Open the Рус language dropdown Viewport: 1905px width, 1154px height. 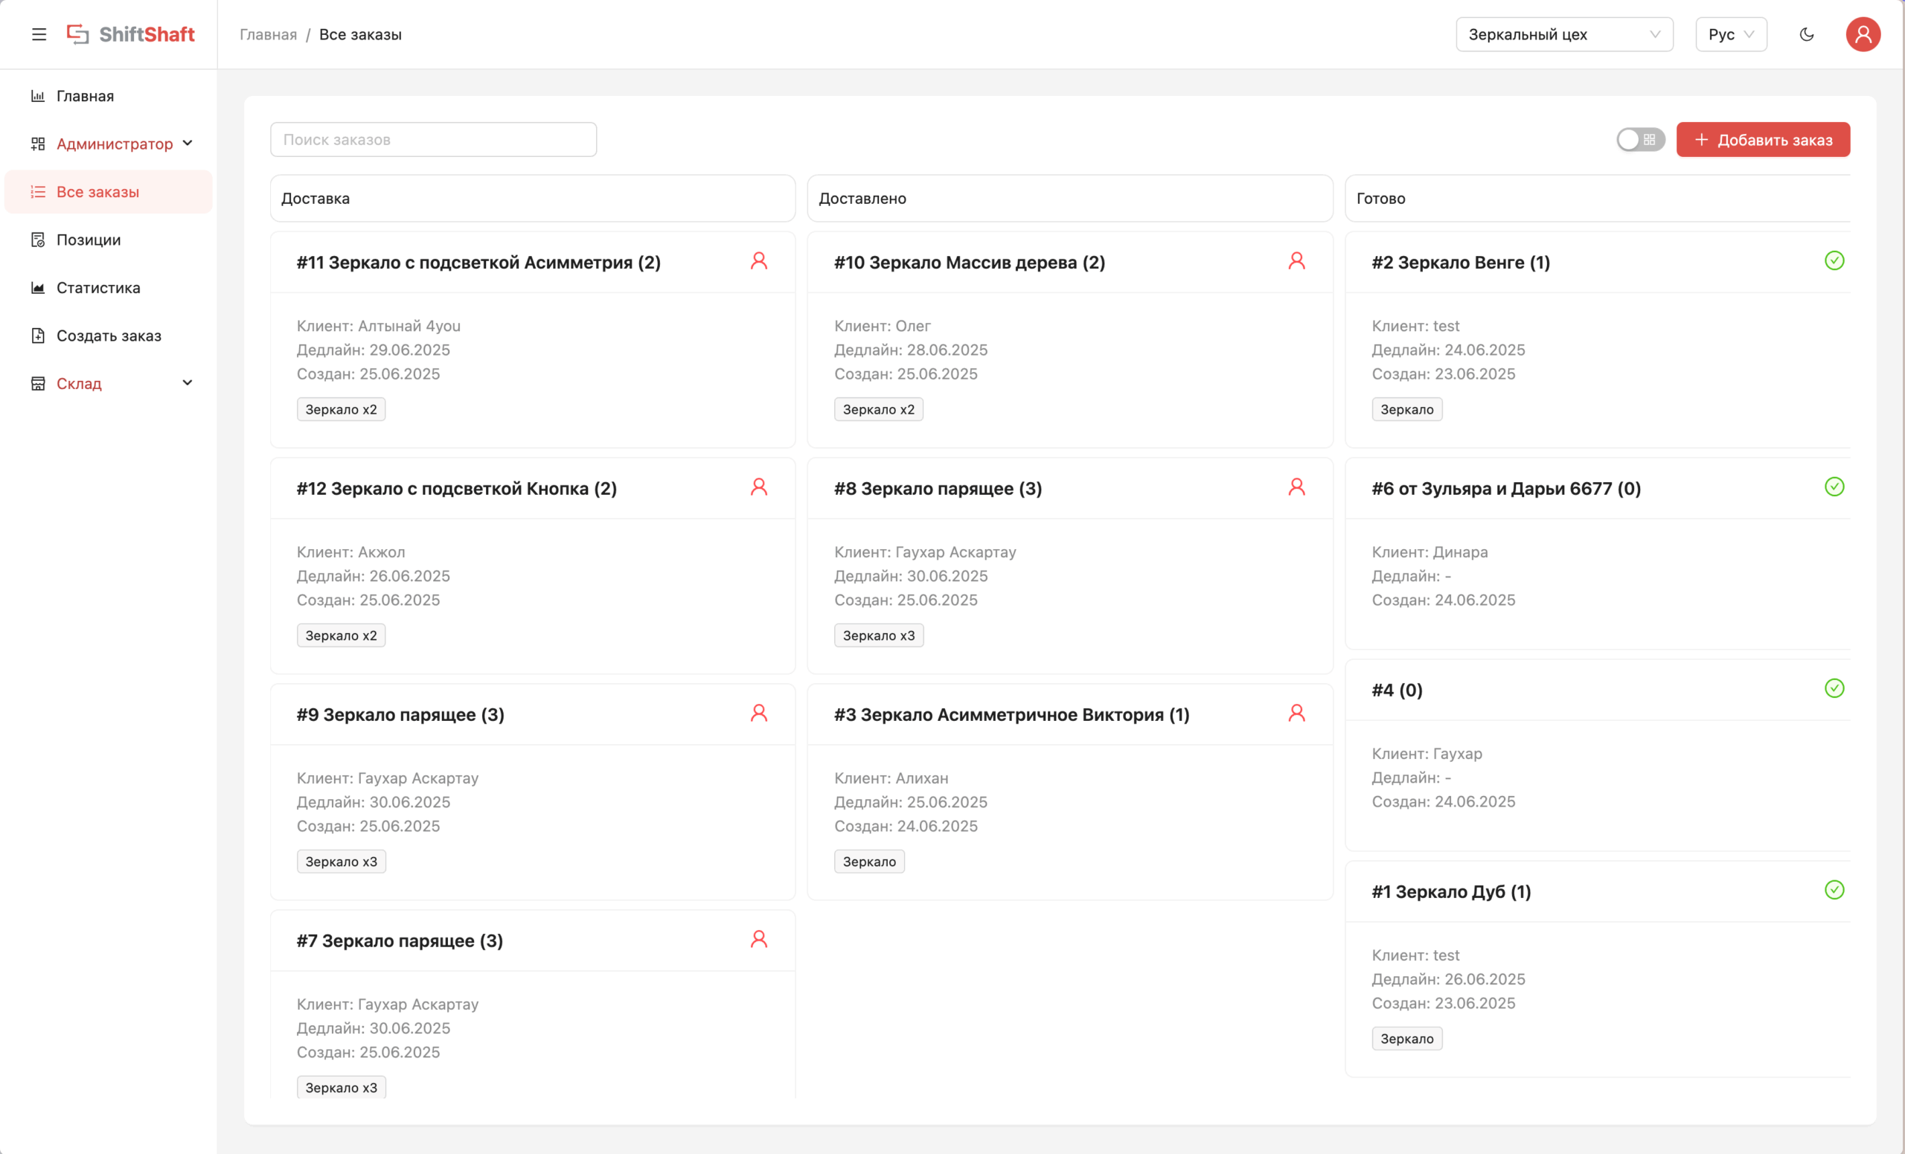click(1730, 34)
